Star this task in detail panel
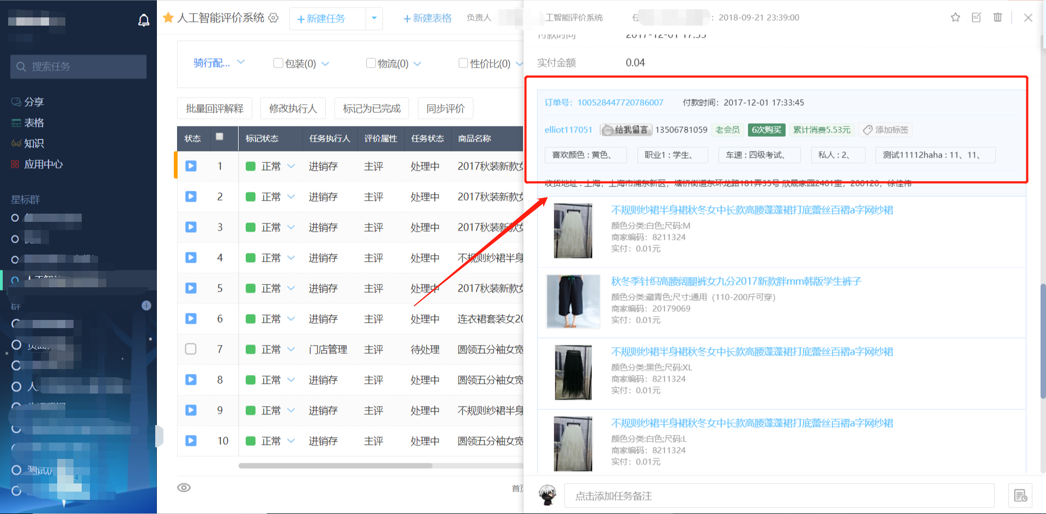Viewport: 1046px width, 514px height. tap(955, 17)
